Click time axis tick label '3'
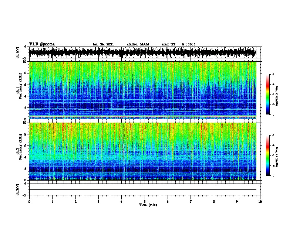This screenshot has width=293, height=226. [98, 202]
